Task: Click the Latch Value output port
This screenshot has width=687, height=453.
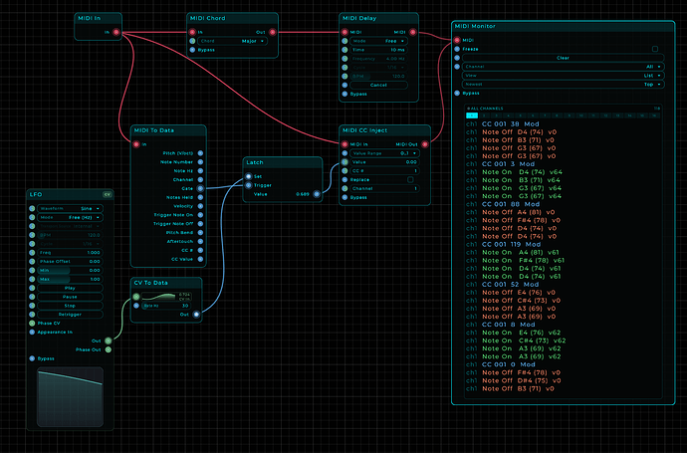Action: [x=317, y=194]
